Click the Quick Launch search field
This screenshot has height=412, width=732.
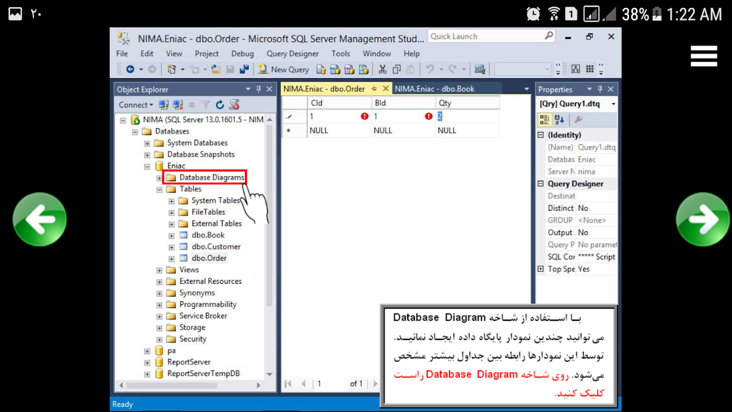tap(491, 36)
